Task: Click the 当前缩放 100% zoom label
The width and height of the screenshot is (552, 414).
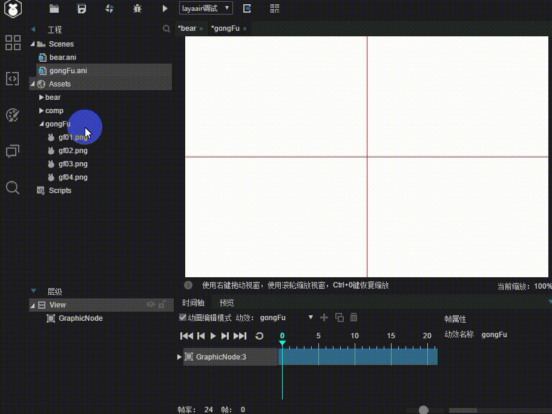Action: [525, 286]
